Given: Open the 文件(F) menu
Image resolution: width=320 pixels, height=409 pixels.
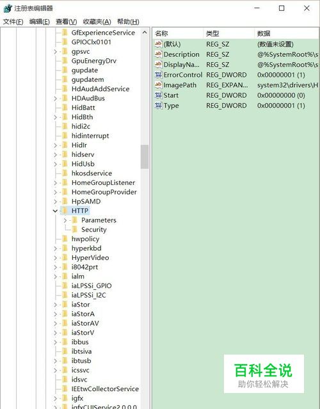Looking at the screenshot, I should click(13, 22).
